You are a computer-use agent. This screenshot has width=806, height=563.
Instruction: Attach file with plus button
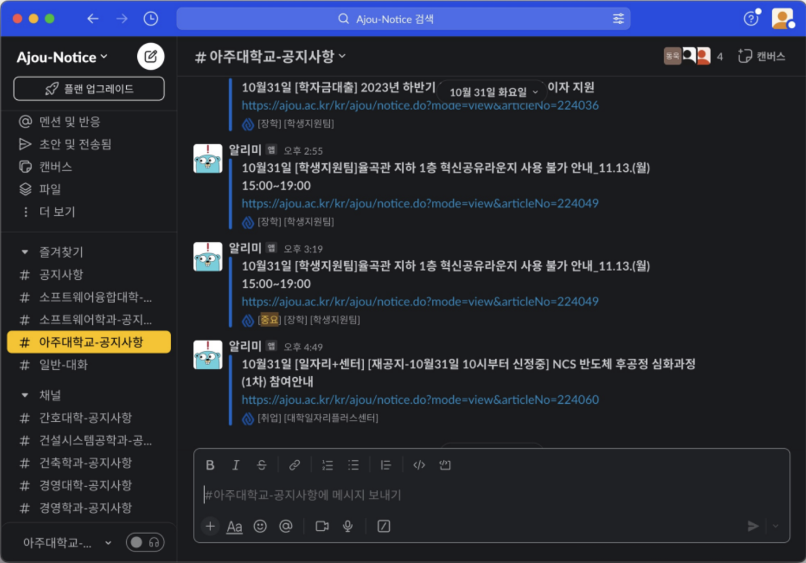coord(210,526)
